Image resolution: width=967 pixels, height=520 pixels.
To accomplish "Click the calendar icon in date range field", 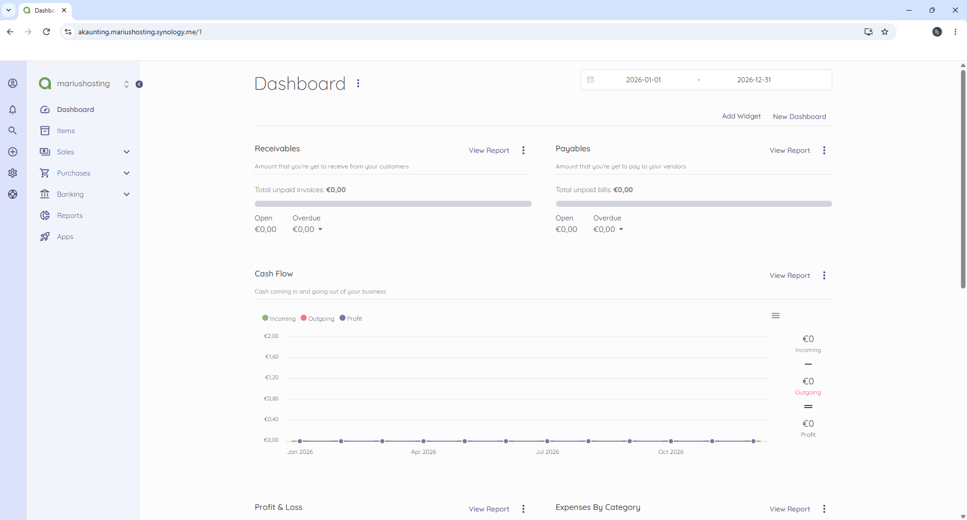I will click(591, 80).
